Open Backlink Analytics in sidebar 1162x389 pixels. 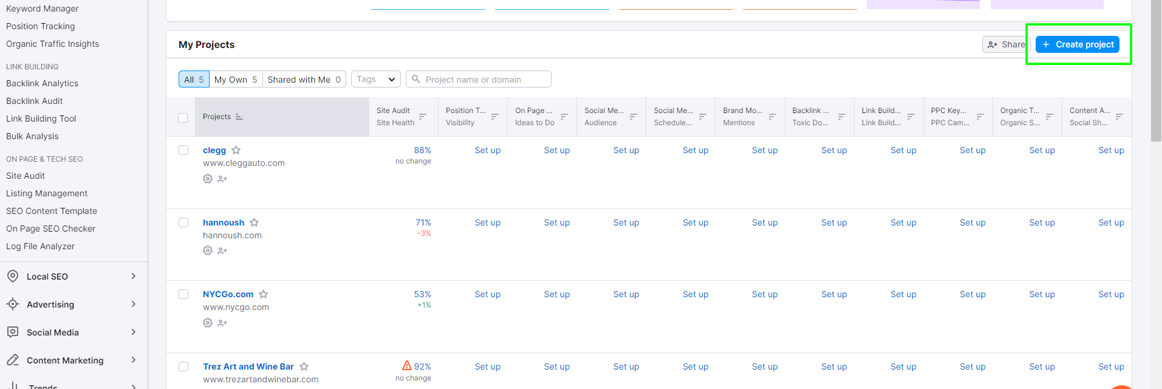(x=42, y=83)
